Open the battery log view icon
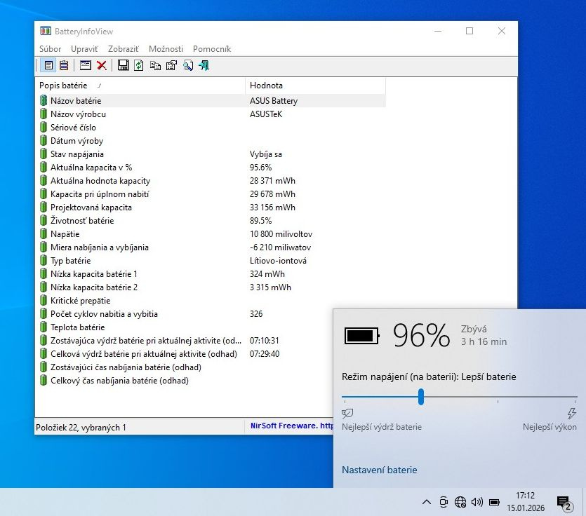 coord(64,65)
